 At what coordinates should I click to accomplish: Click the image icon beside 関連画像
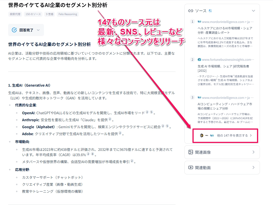(x=191, y=152)
